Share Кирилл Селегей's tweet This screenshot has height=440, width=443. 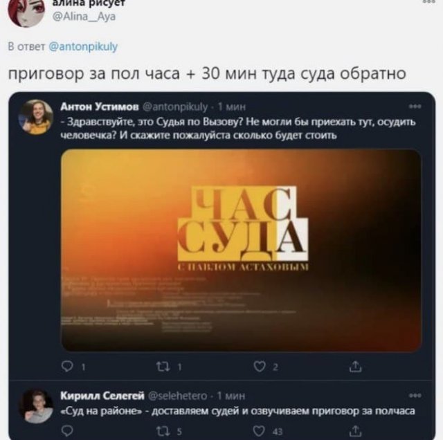point(355,431)
